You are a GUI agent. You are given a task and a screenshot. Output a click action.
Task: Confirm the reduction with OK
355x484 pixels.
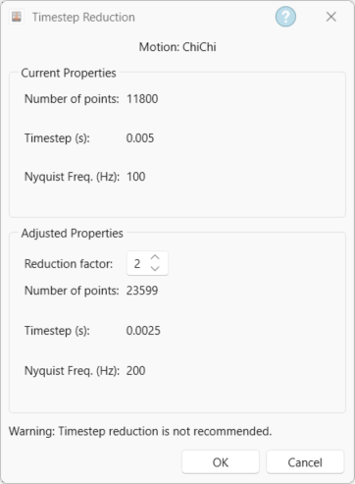coord(221,462)
